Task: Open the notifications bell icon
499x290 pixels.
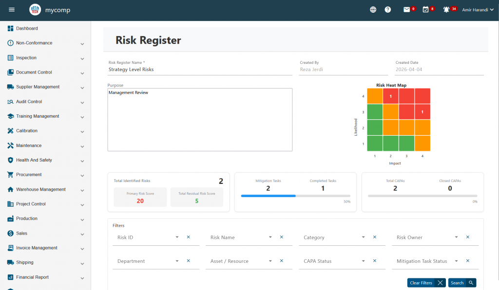Action: (x=446, y=10)
